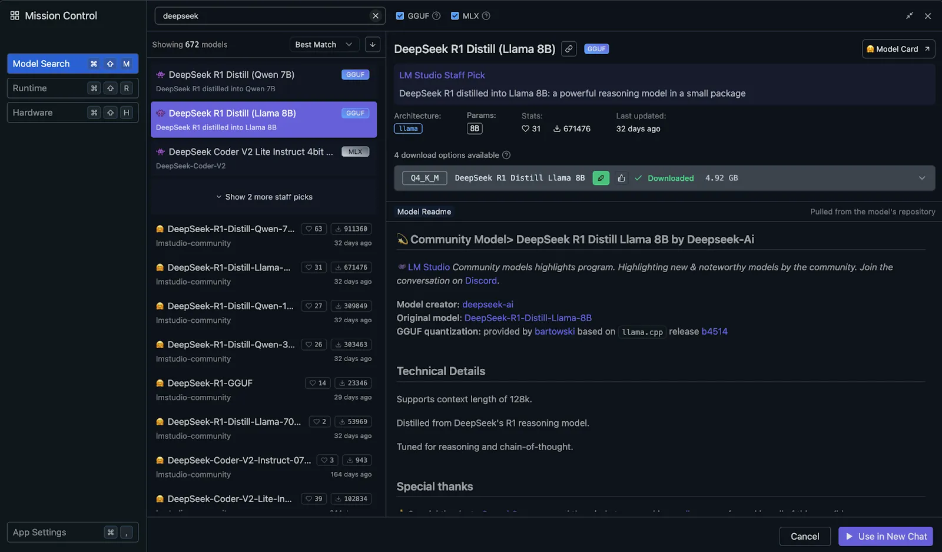Click the MLX badge on DeepSeek Coder V2
This screenshot has width=942, height=552.
[356, 151]
